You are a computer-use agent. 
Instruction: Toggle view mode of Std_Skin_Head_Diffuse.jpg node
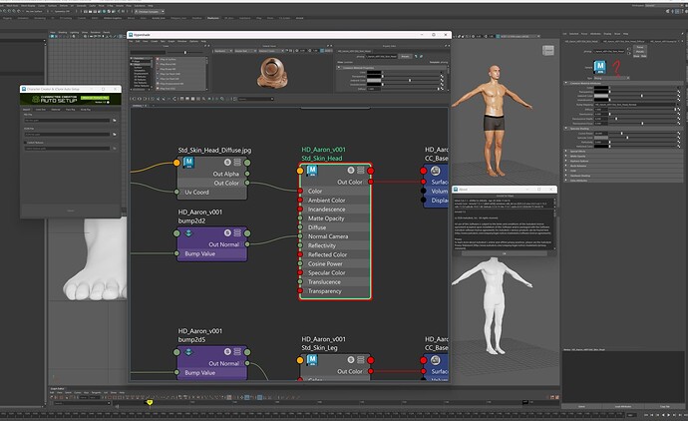pyautogui.click(x=237, y=162)
